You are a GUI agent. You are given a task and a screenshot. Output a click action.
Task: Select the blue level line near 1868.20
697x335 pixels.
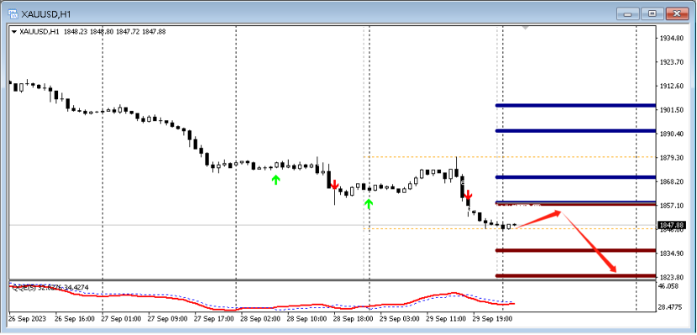click(575, 177)
